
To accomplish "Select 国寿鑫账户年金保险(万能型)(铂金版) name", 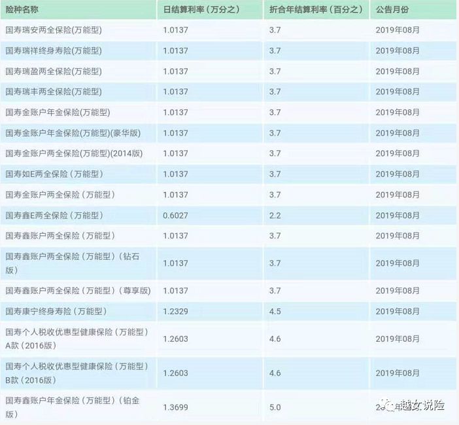I will click(73, 407).
